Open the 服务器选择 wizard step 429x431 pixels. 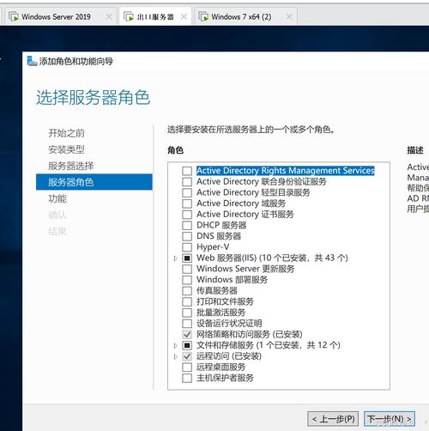[x=71, y=166]
